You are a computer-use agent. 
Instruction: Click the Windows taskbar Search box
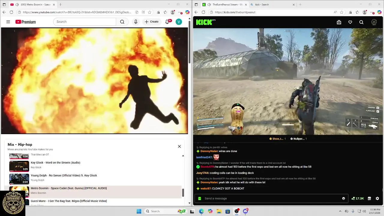coord(165,211)
